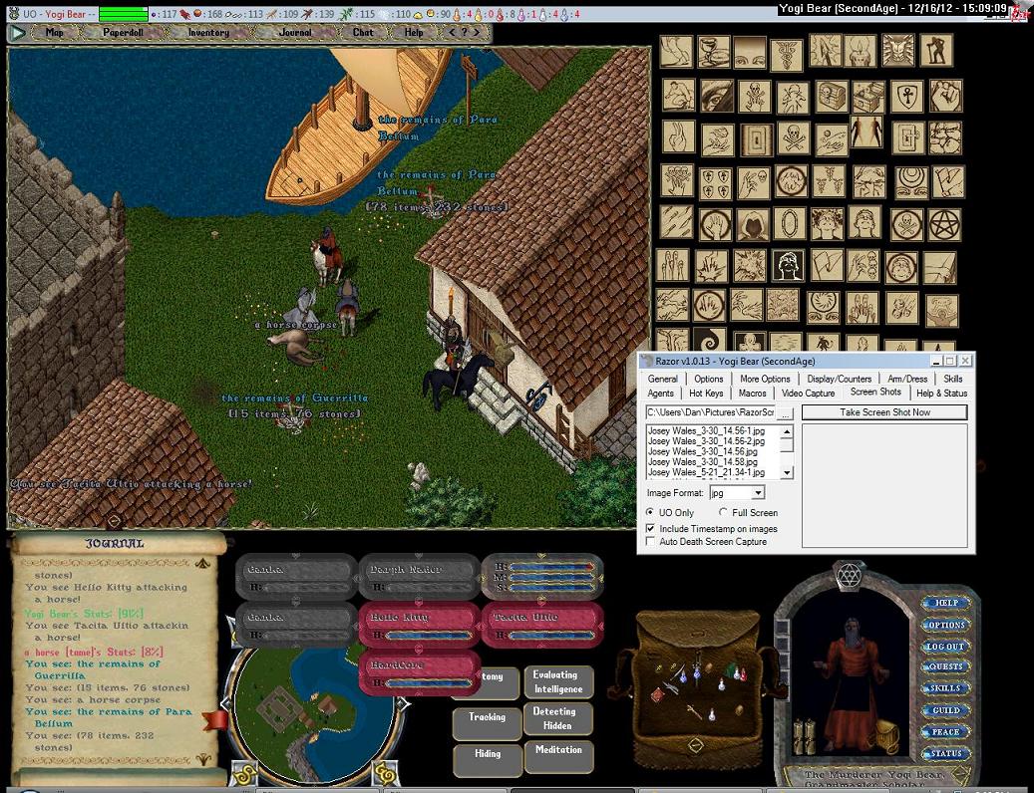Activate the goblet and plate spell icon

point(713,52)
